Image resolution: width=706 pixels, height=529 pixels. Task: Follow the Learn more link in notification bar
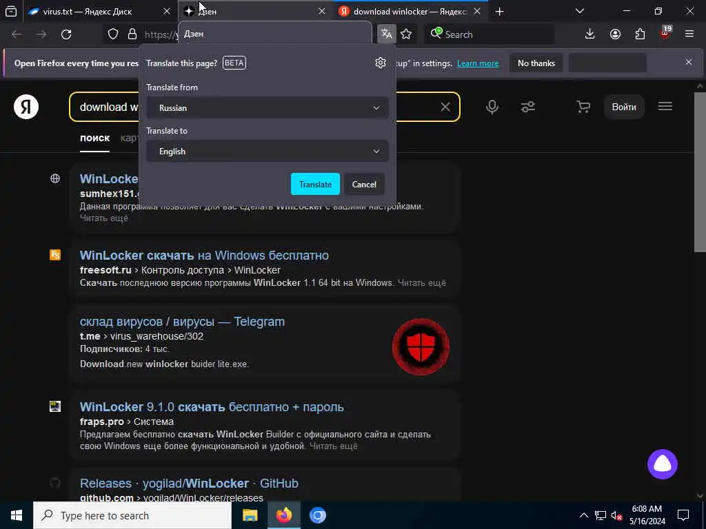click(478, 63)
